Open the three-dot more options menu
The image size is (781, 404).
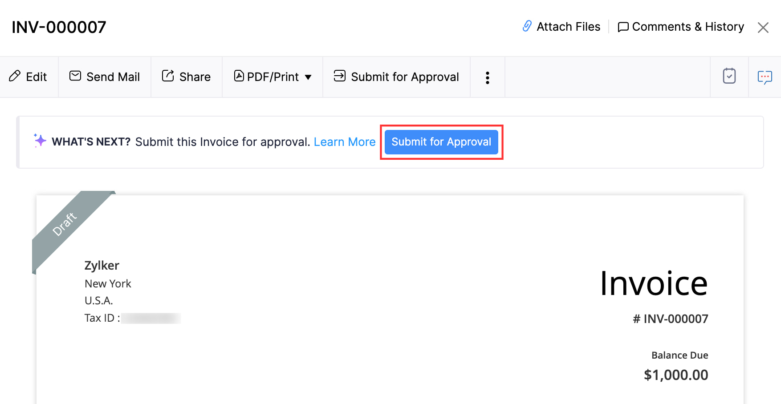pos(488,77)
